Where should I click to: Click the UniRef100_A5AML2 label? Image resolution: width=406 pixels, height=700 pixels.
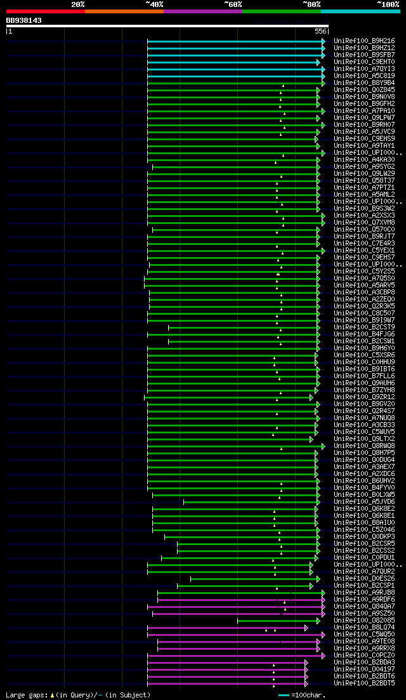pyautogui.click(x=364, y=195)
